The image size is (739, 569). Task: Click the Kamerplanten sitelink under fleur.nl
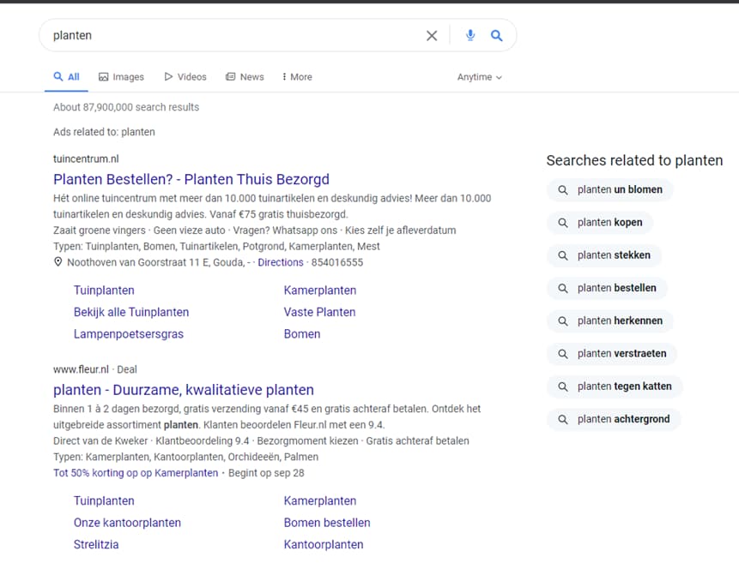[x=319, y=500]
